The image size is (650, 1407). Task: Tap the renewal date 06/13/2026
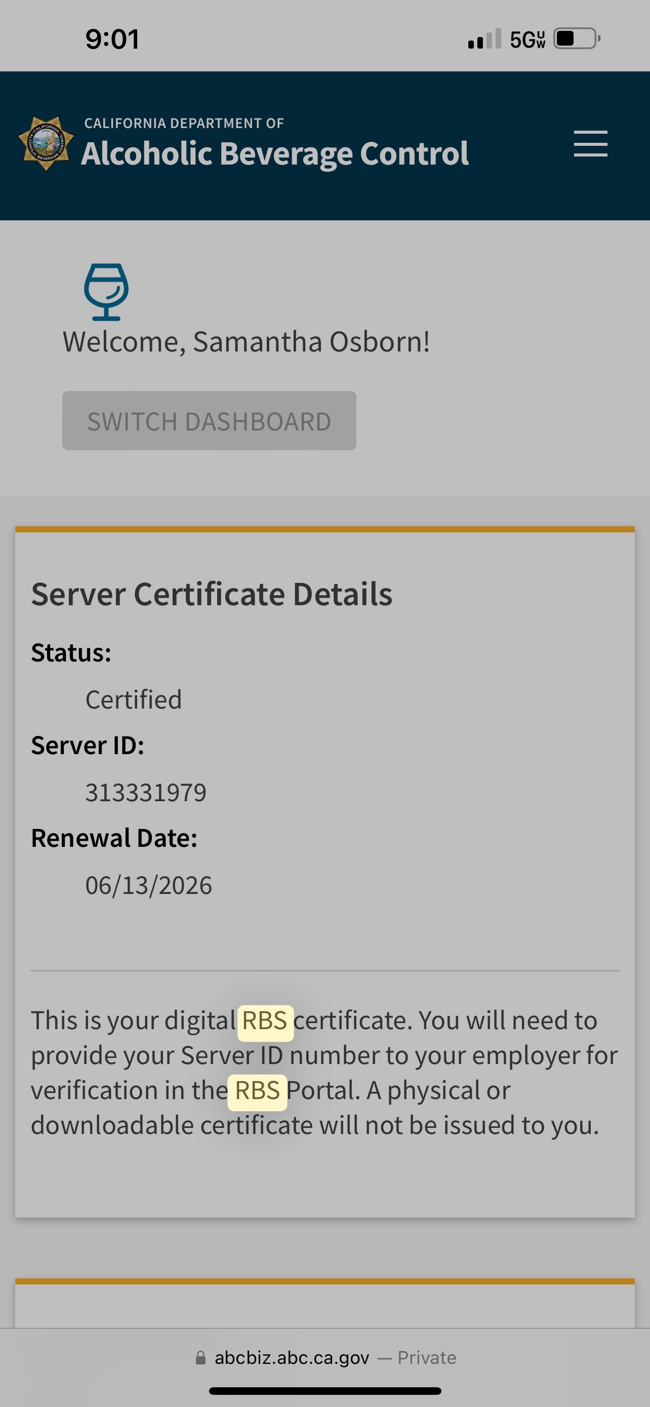pos(148,885)
